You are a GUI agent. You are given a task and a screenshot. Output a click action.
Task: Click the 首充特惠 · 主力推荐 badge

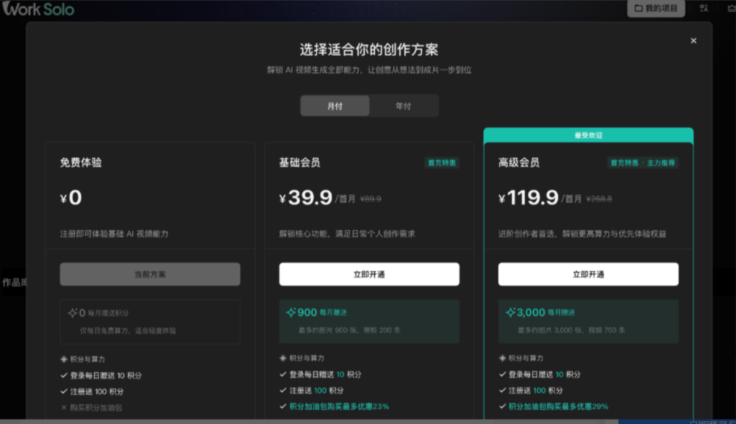(643, 163)
